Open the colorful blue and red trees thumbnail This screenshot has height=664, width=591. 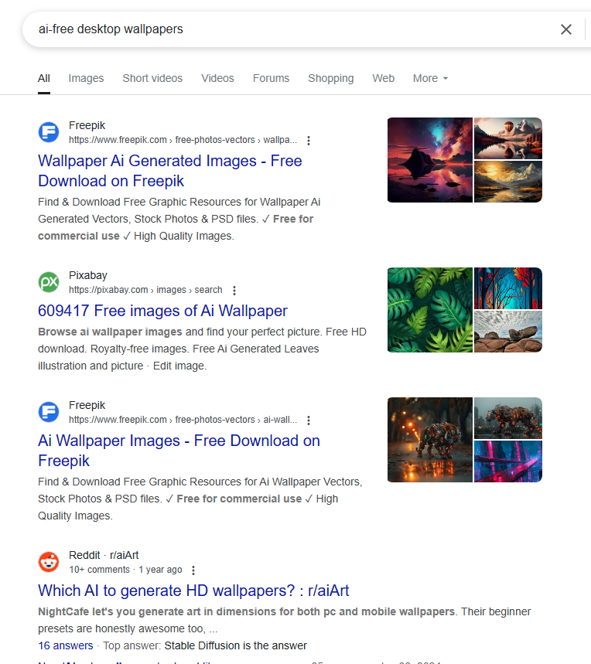pyautogui.click(x=508, y=288)
